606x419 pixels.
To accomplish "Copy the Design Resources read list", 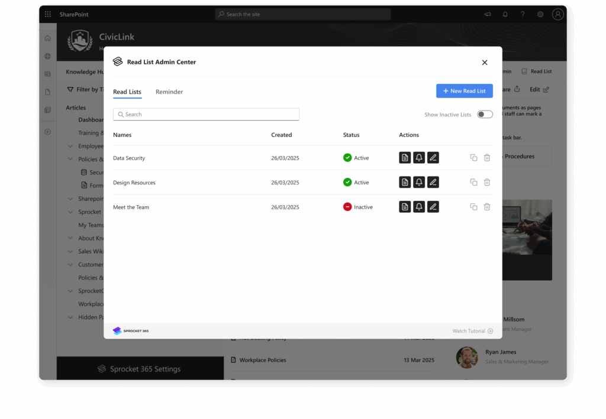I will tap(473, 182).
